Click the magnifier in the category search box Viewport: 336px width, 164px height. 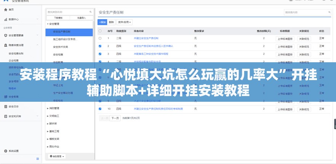pyautogui.click(x=91, y=12)
